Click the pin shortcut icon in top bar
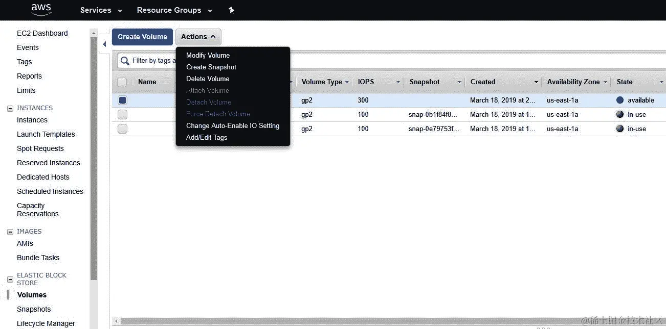This screenshot has width=666, height=329. (x=231, y=10)
